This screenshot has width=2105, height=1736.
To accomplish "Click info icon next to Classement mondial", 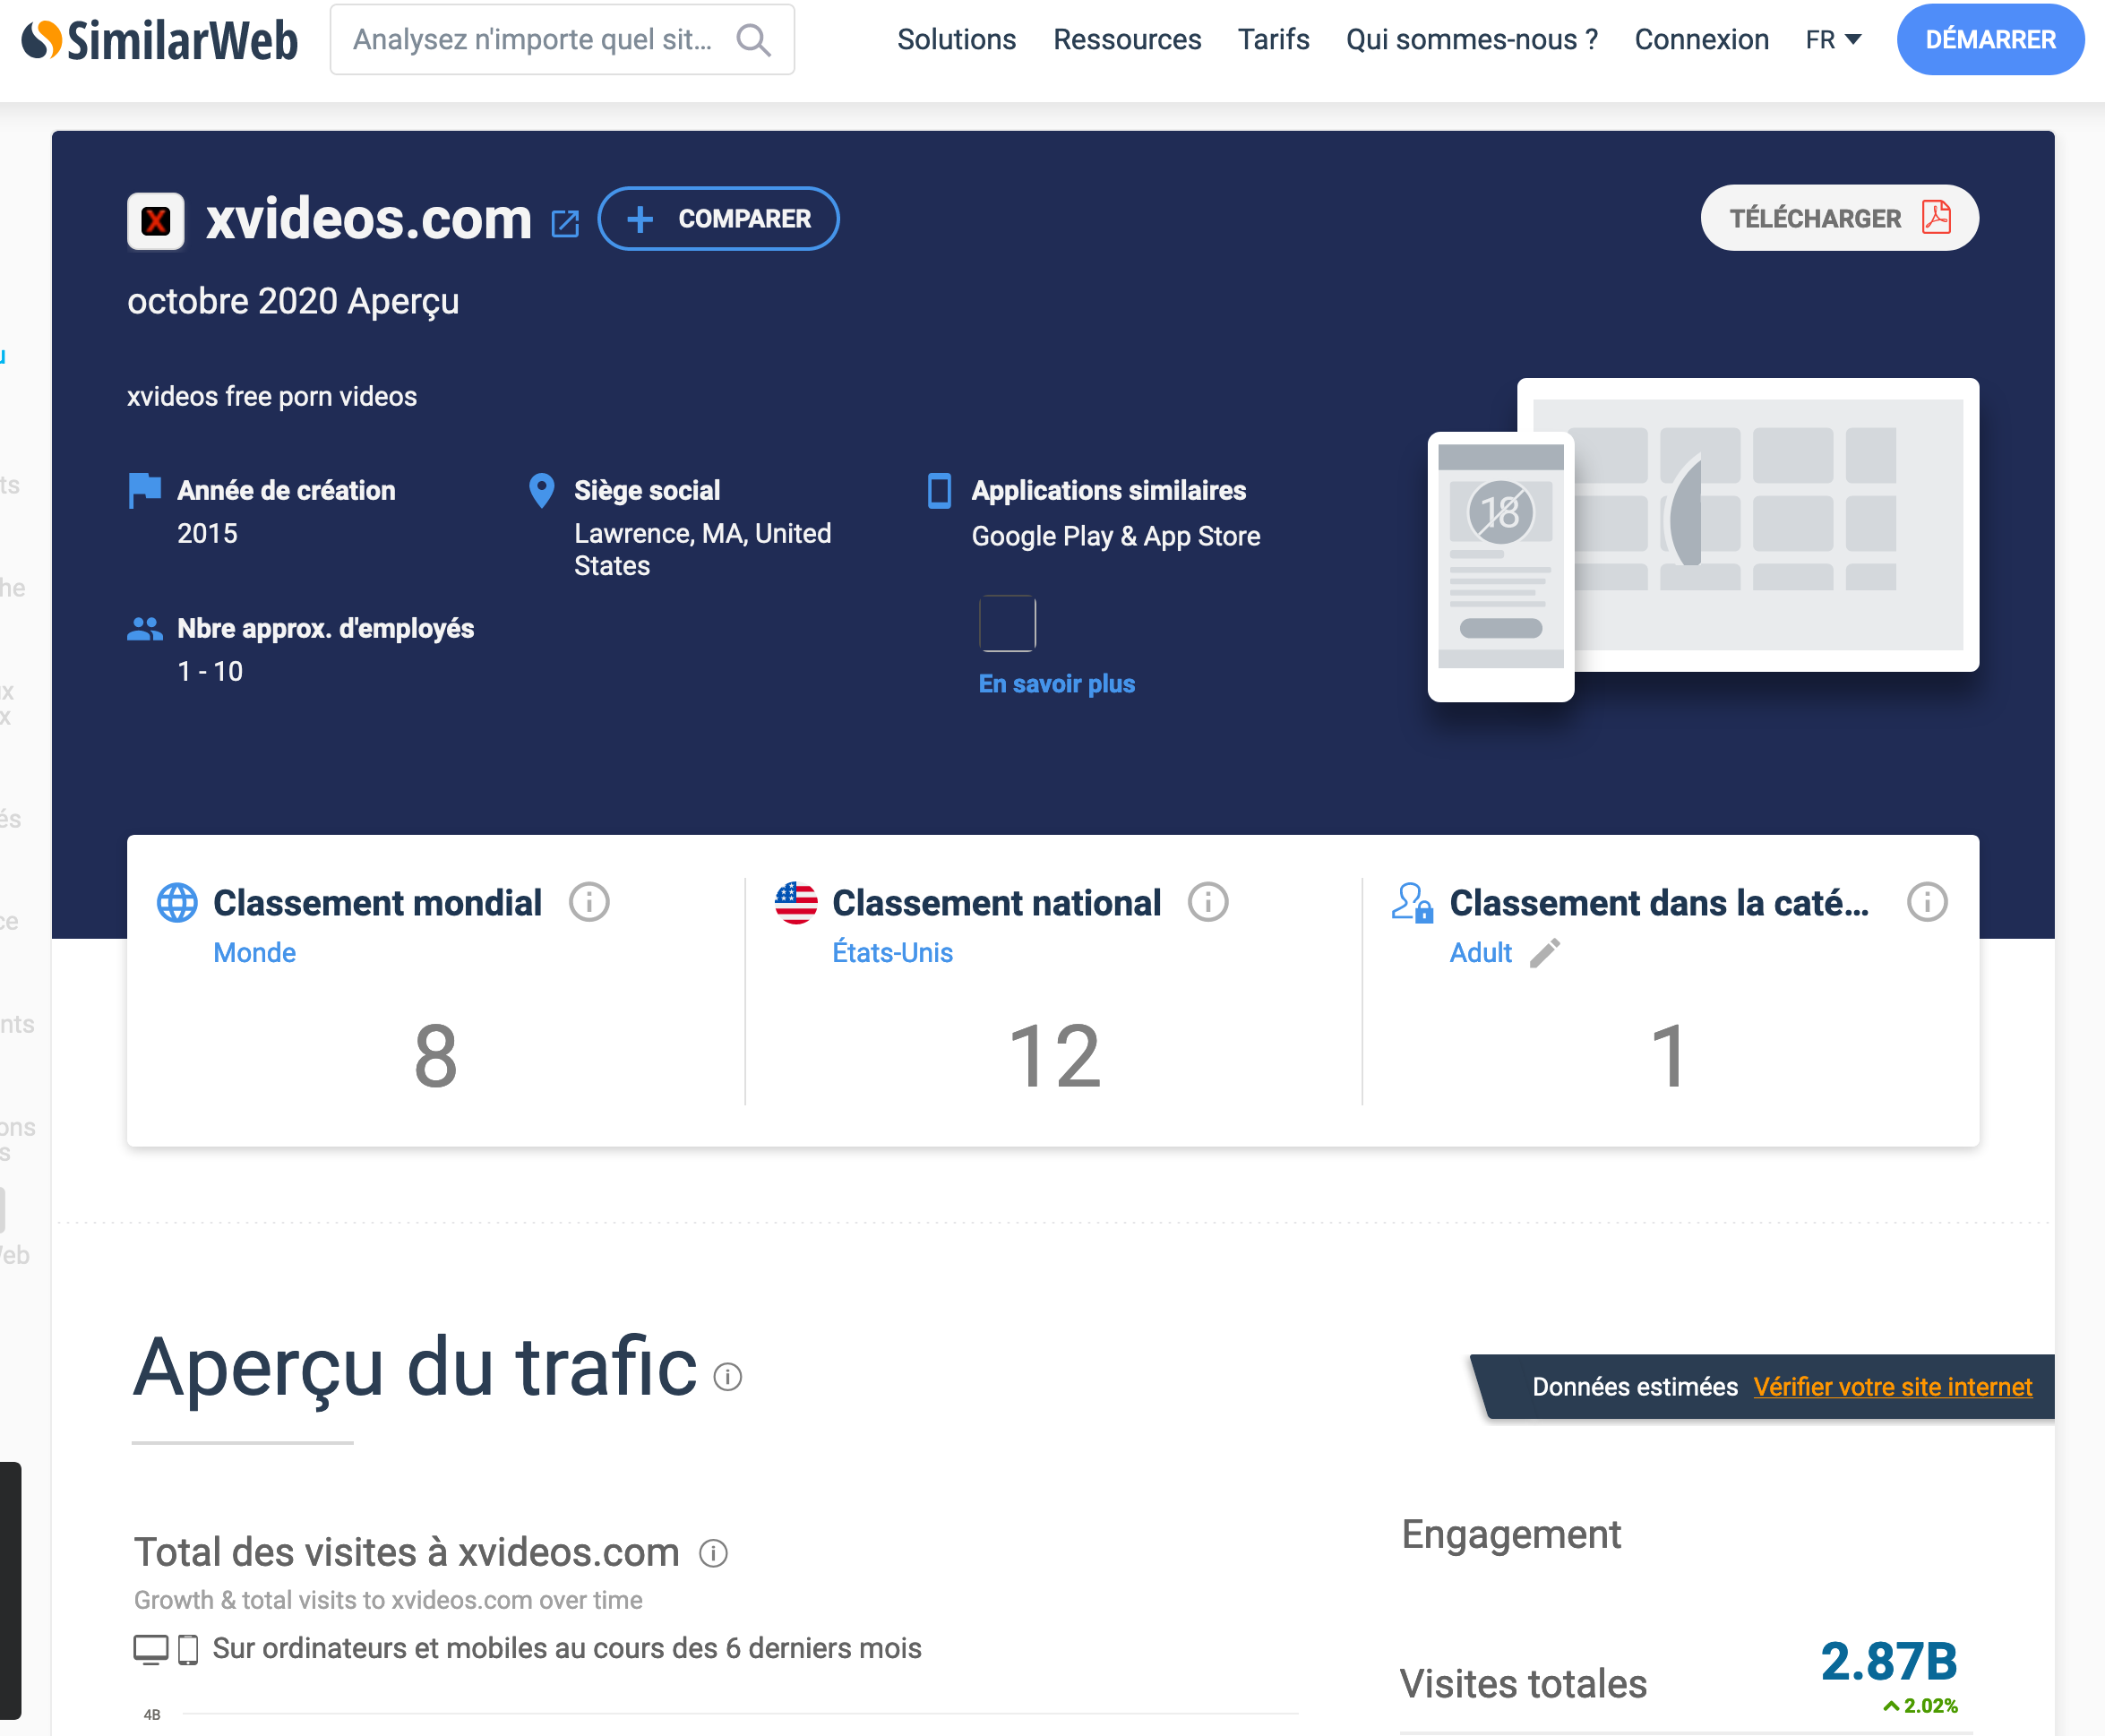I will click(x=589, y=902).
